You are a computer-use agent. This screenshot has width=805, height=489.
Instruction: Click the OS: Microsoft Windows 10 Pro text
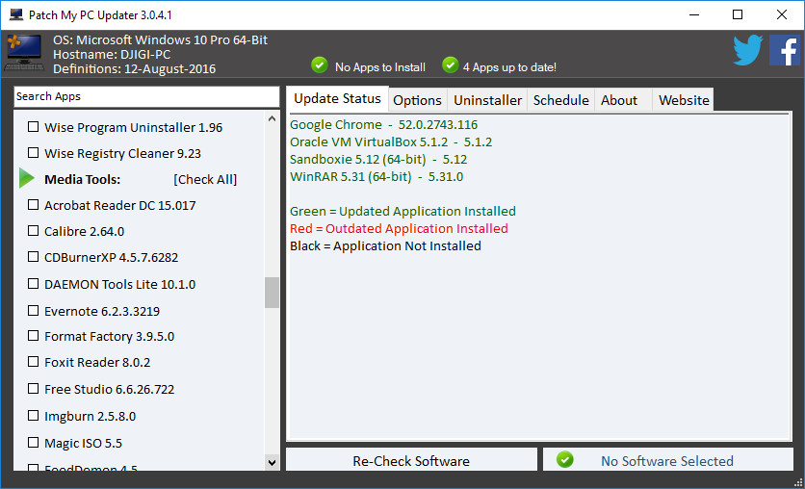160,40
